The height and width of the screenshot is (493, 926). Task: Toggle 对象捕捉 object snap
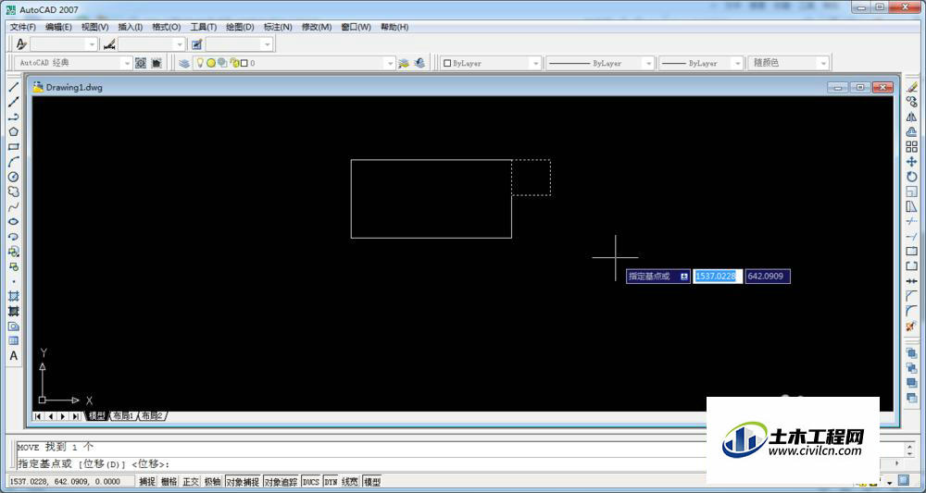244,482
